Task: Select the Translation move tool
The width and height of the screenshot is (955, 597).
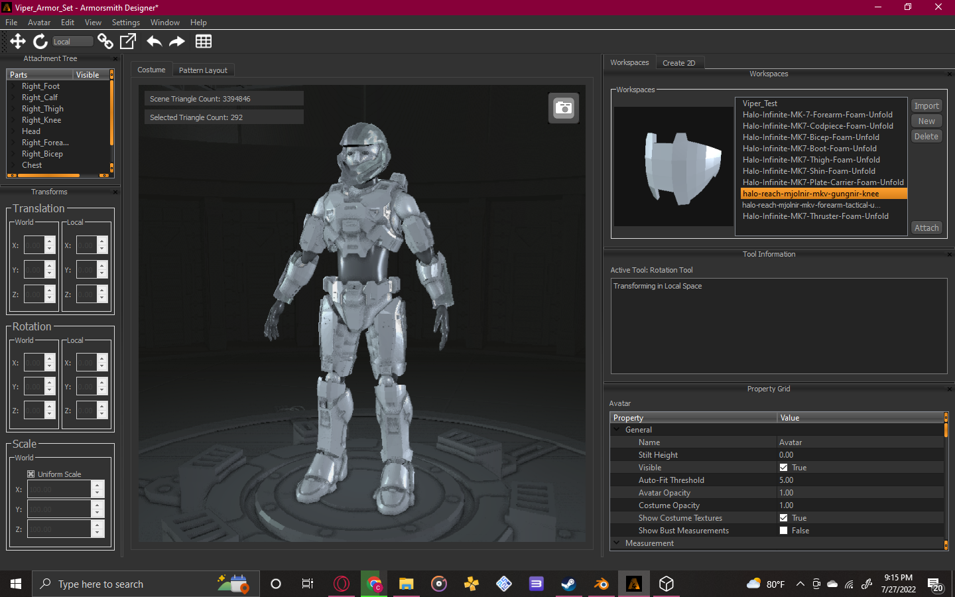Action: point(18,41)
